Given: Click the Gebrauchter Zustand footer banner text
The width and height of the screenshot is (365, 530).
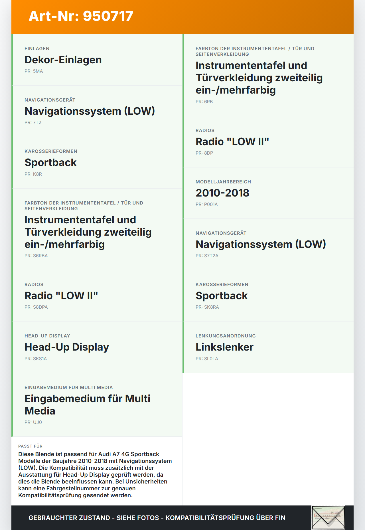Looking at the screenshot, I should click(x=157, y=518).
